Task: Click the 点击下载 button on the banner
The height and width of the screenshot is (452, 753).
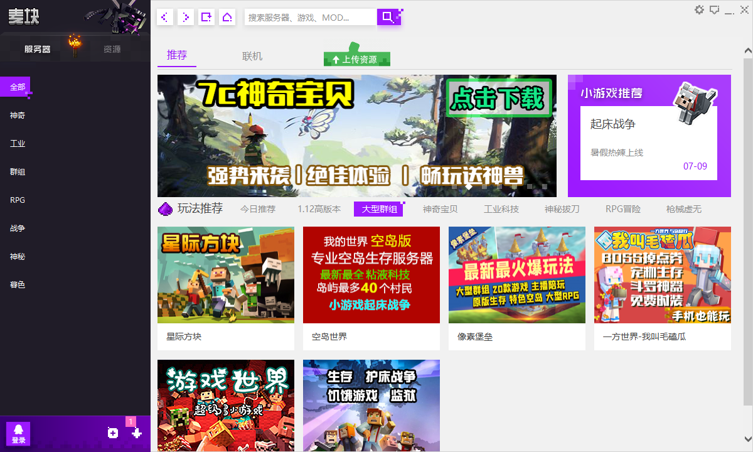Action: pos(499,97)
